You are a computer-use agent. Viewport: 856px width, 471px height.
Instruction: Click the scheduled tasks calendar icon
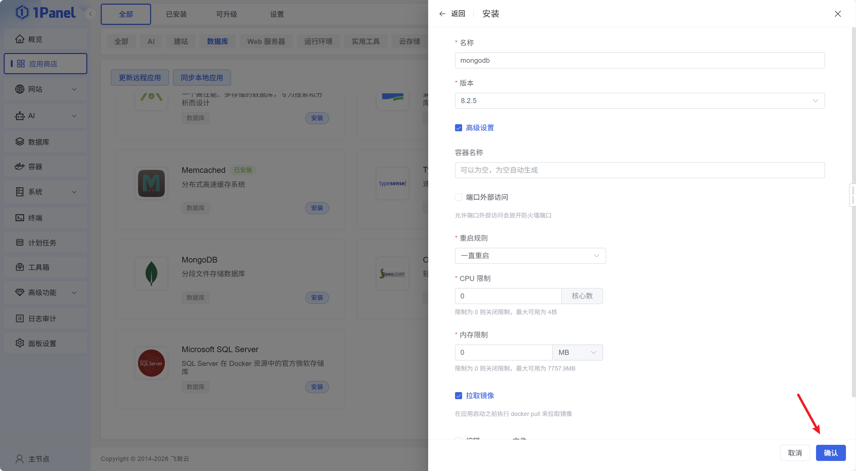(19, 242)
